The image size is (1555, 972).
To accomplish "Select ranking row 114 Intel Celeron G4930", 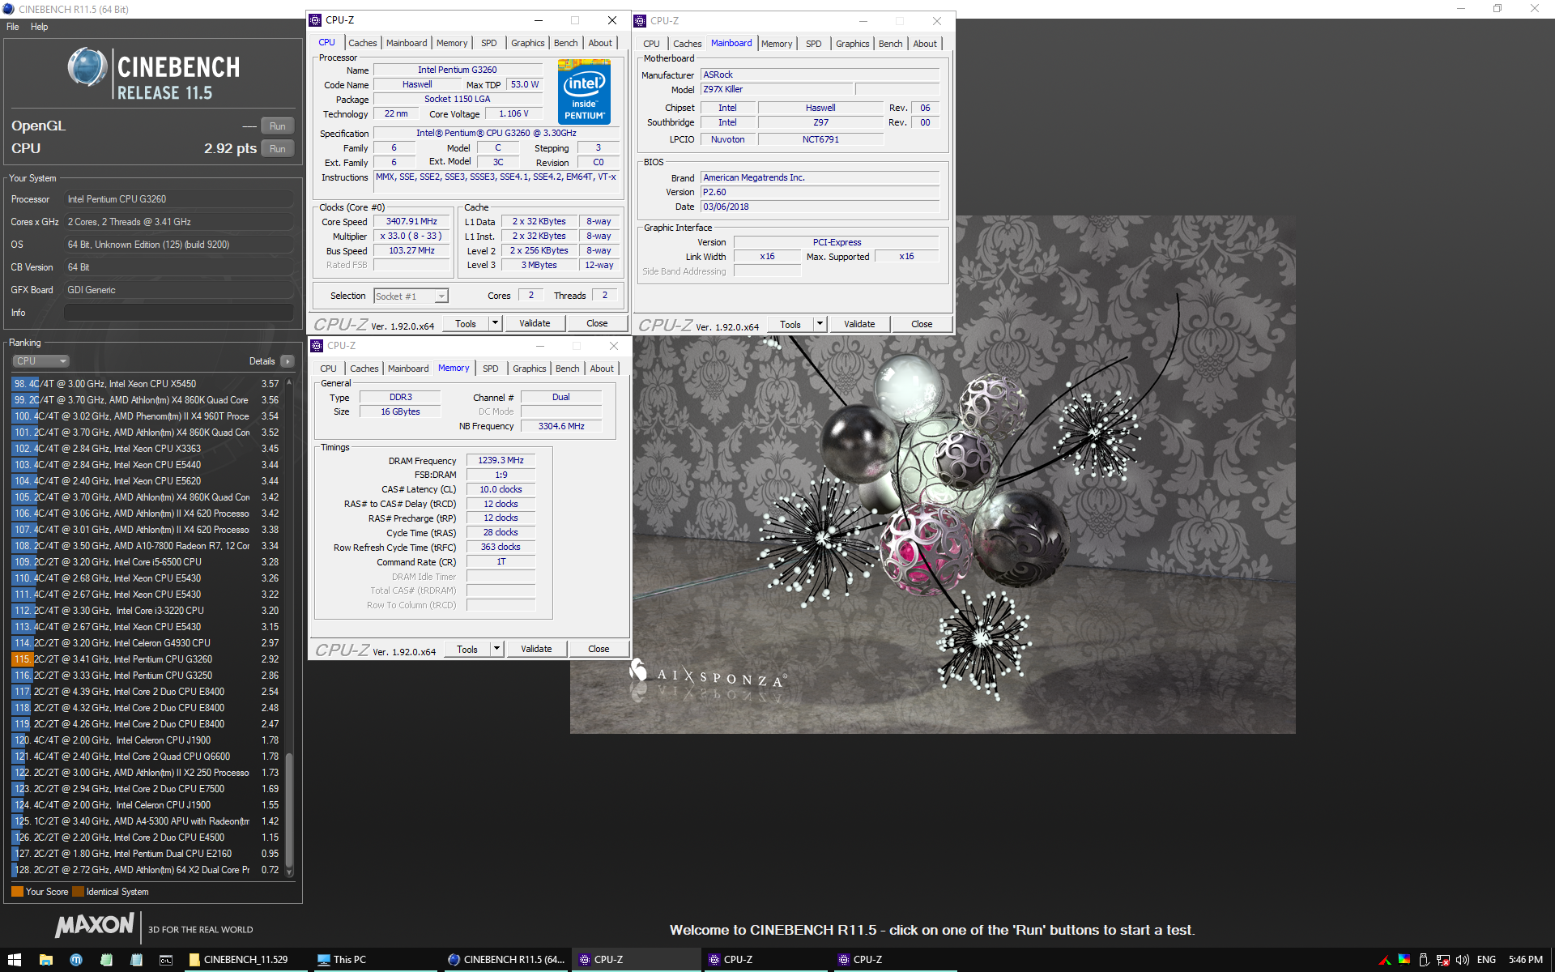I will [146, 643].
